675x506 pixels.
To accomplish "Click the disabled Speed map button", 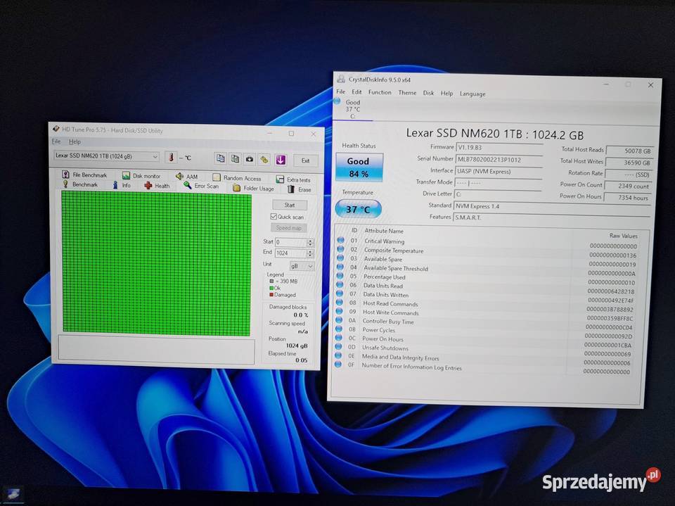I will click(x=289, y=227).
